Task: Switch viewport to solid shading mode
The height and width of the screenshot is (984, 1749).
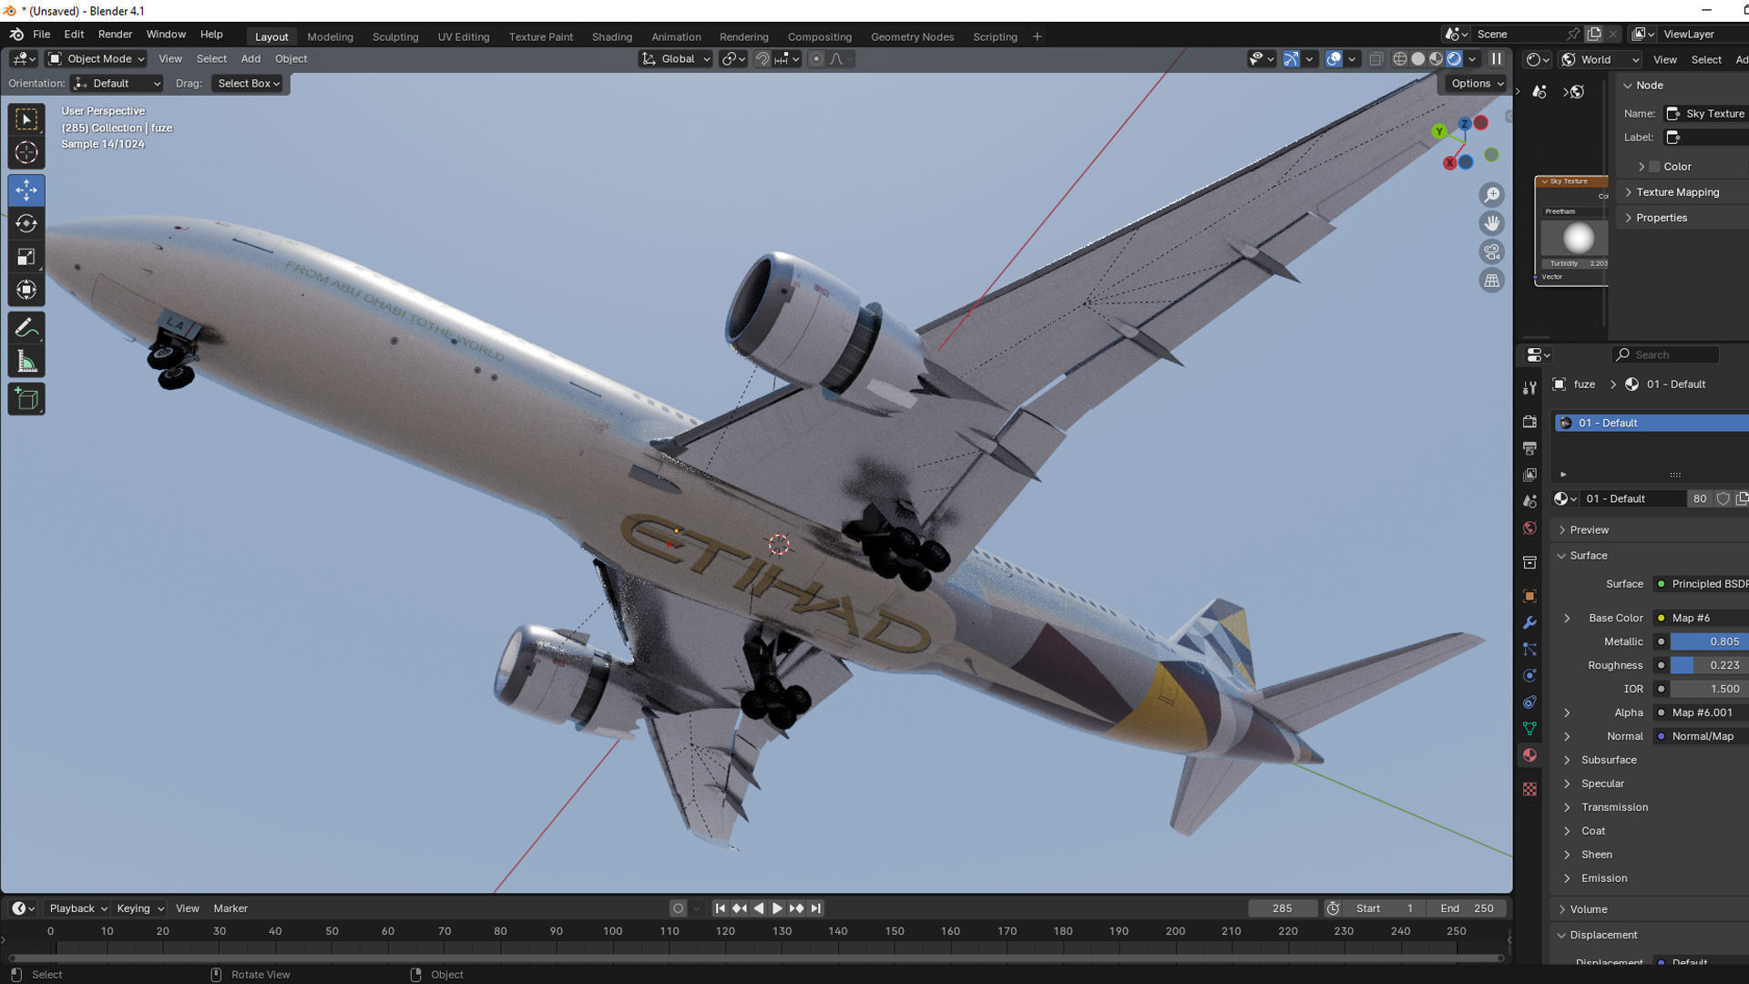Action: 1417,59
